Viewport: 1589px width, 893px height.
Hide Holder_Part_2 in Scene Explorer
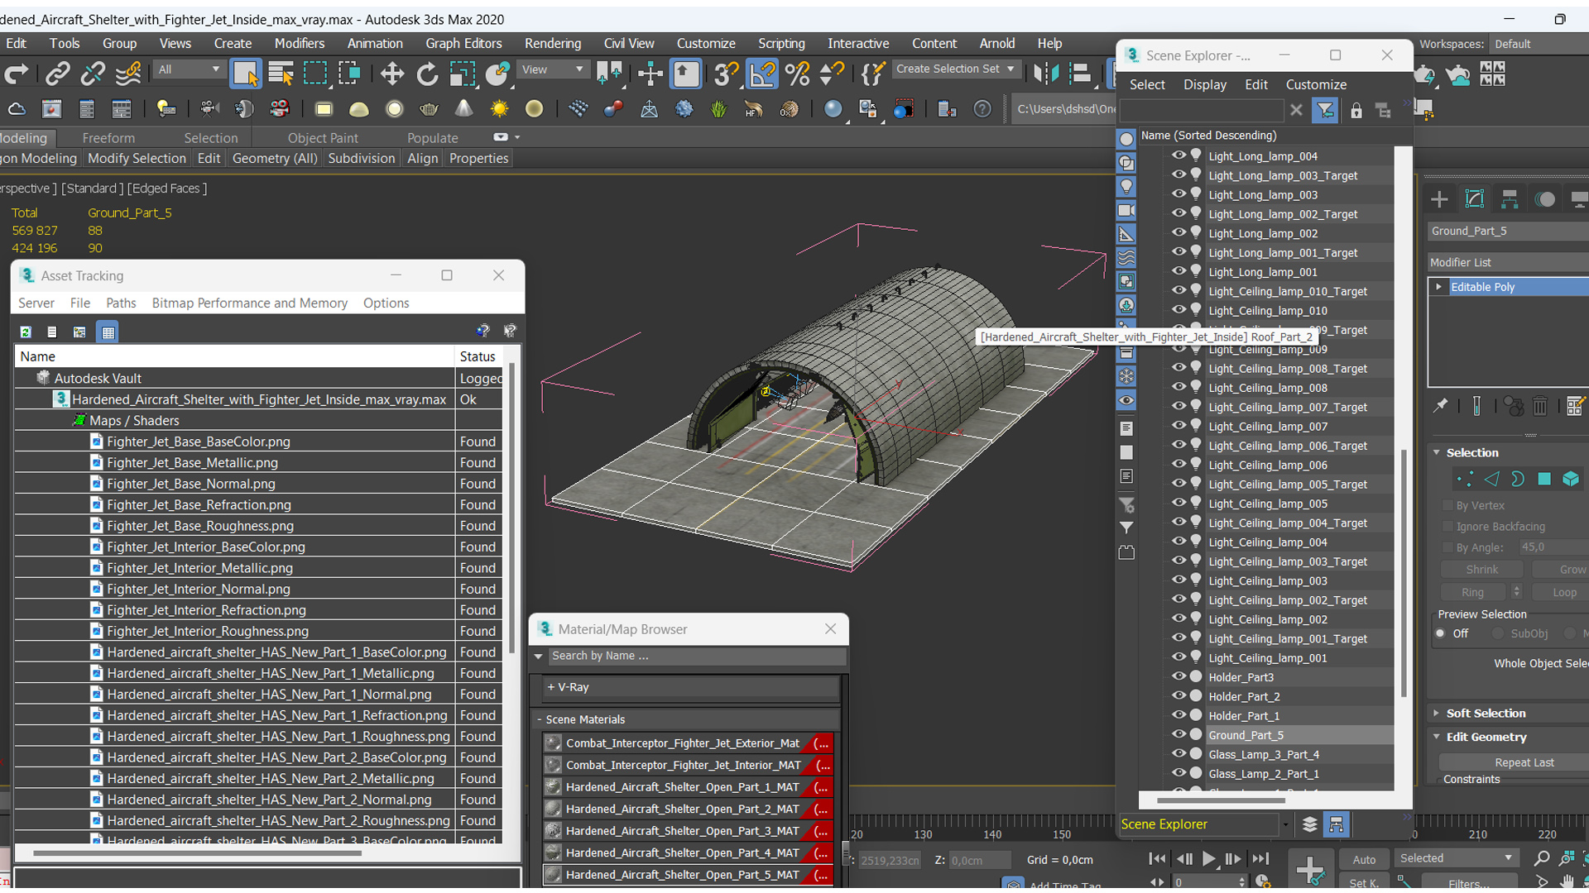tap(1179, 696)
